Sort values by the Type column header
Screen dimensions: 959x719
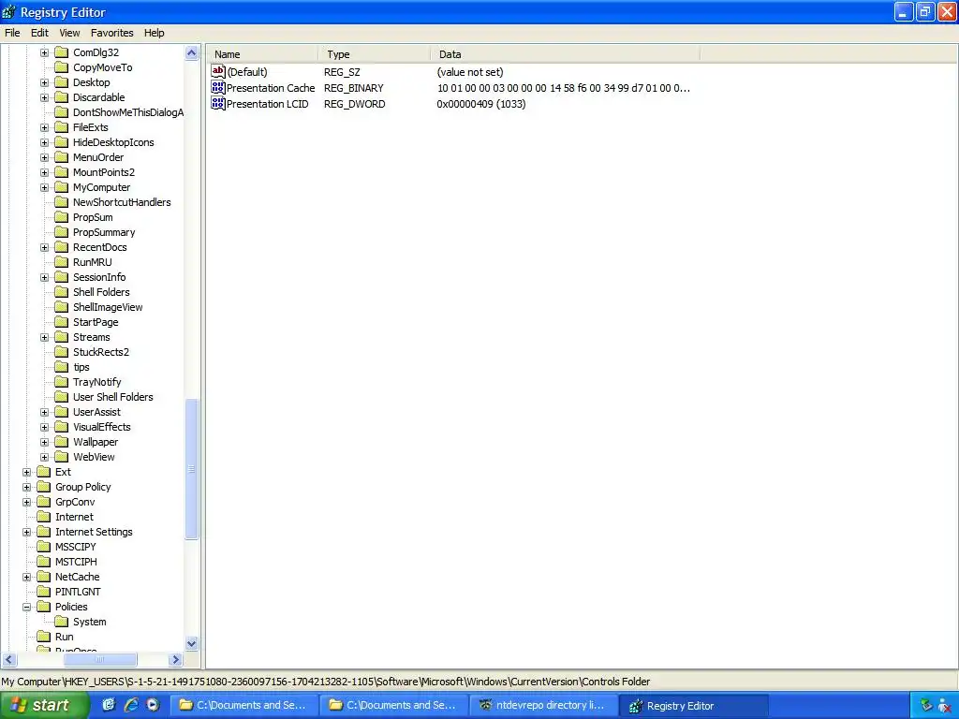375,54
